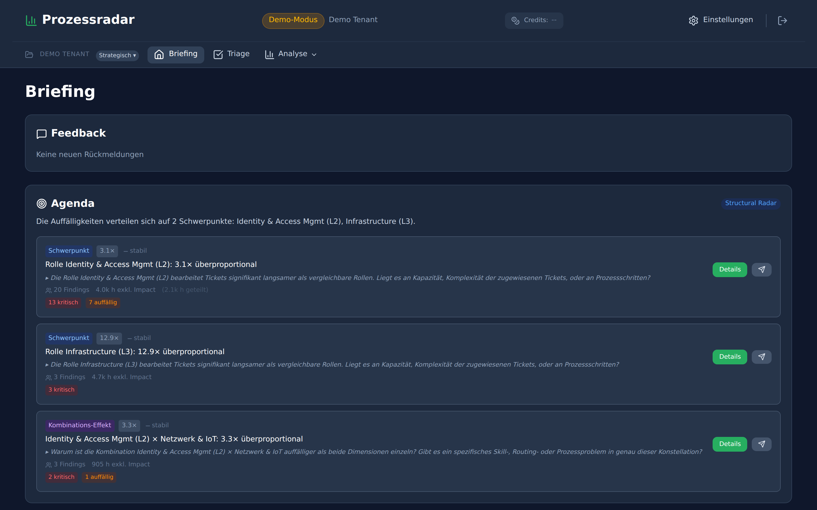Select the Briefing tab
Viewport: 817px width, 510px height.
pos(176,54)
